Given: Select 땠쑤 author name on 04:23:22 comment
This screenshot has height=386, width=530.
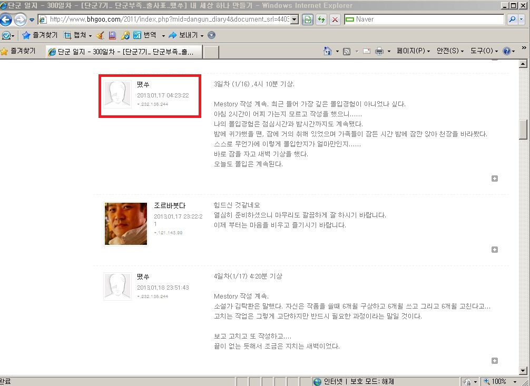Looking at the screenshot, I should pyautogui.click(x=143, y=84).
